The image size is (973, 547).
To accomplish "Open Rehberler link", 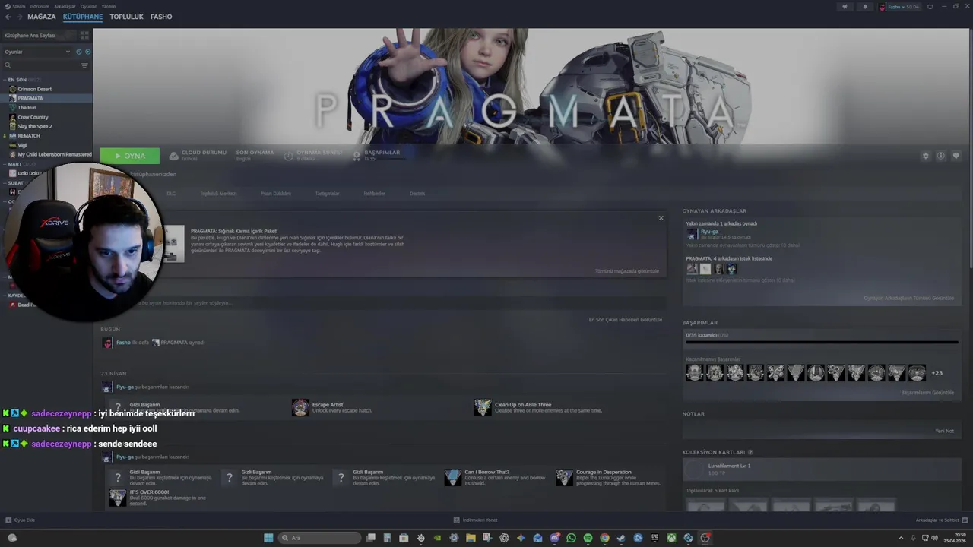I will click(x=374, y=194).
